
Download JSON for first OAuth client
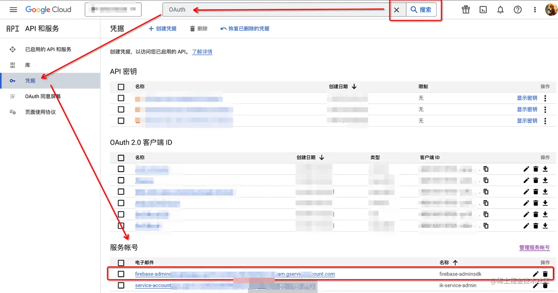click(545, 169)
